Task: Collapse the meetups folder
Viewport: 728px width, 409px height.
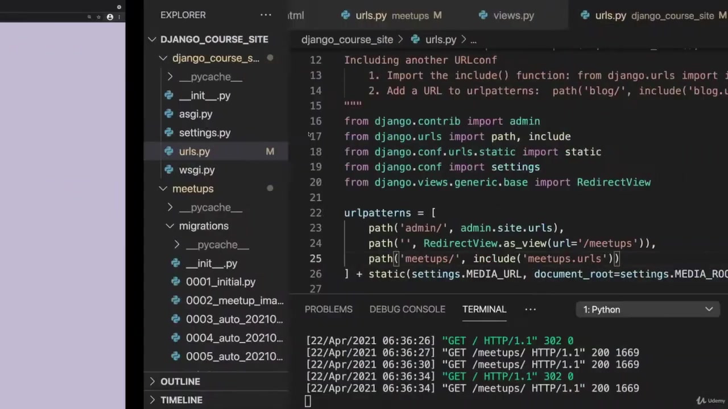Action: pos(163,189)
